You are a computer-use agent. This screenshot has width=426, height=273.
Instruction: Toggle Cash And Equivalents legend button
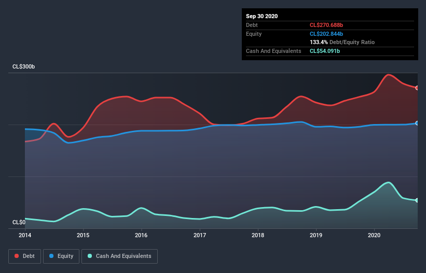[119, 256]
